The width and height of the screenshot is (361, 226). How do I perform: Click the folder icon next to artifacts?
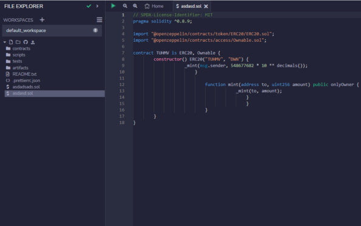pos(8,68)
